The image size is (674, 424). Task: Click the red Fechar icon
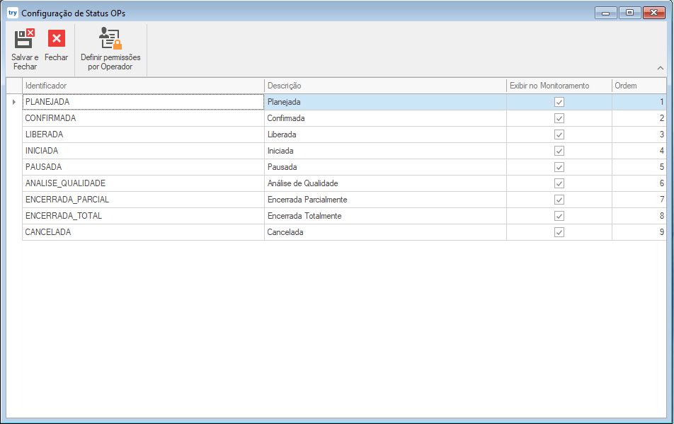[57, 39]
